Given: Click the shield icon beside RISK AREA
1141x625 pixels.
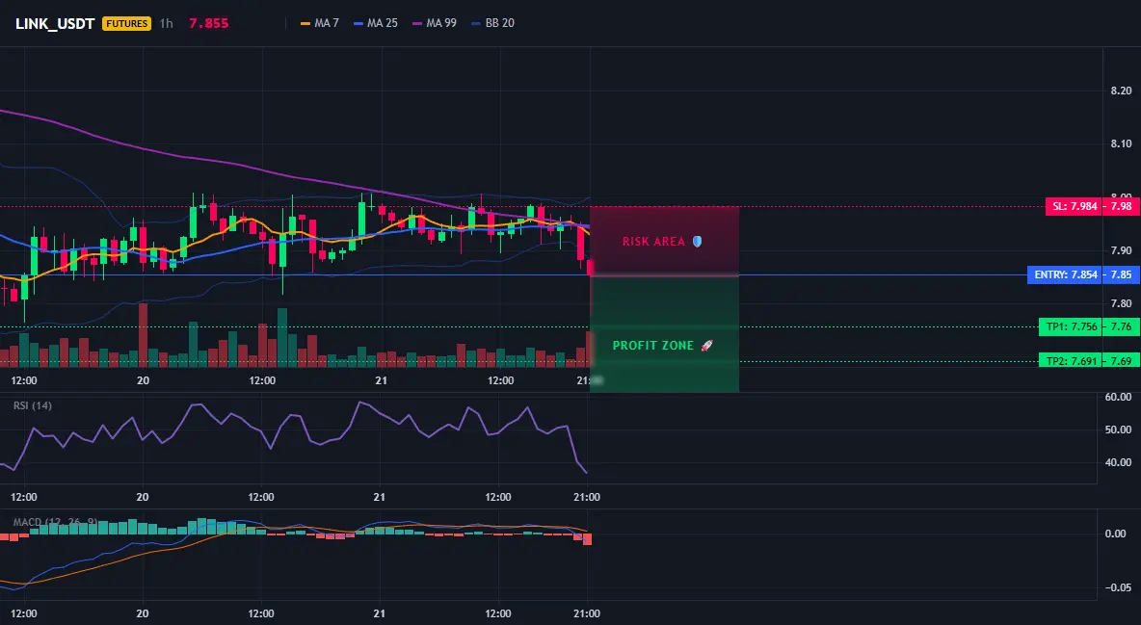Looking at the screenshot, I should [x=697, y=241].
